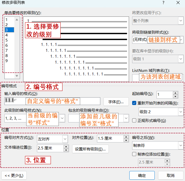This screenshot has width=185, height=181.
Task: Increase the 文本缩进位置 indent value
Action: tap(66, 147)
